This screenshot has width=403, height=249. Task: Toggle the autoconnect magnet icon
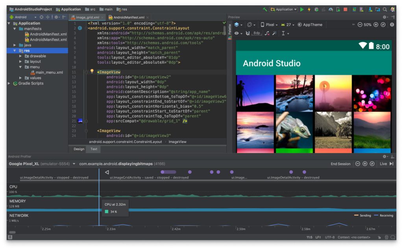(x=248, y=33)
